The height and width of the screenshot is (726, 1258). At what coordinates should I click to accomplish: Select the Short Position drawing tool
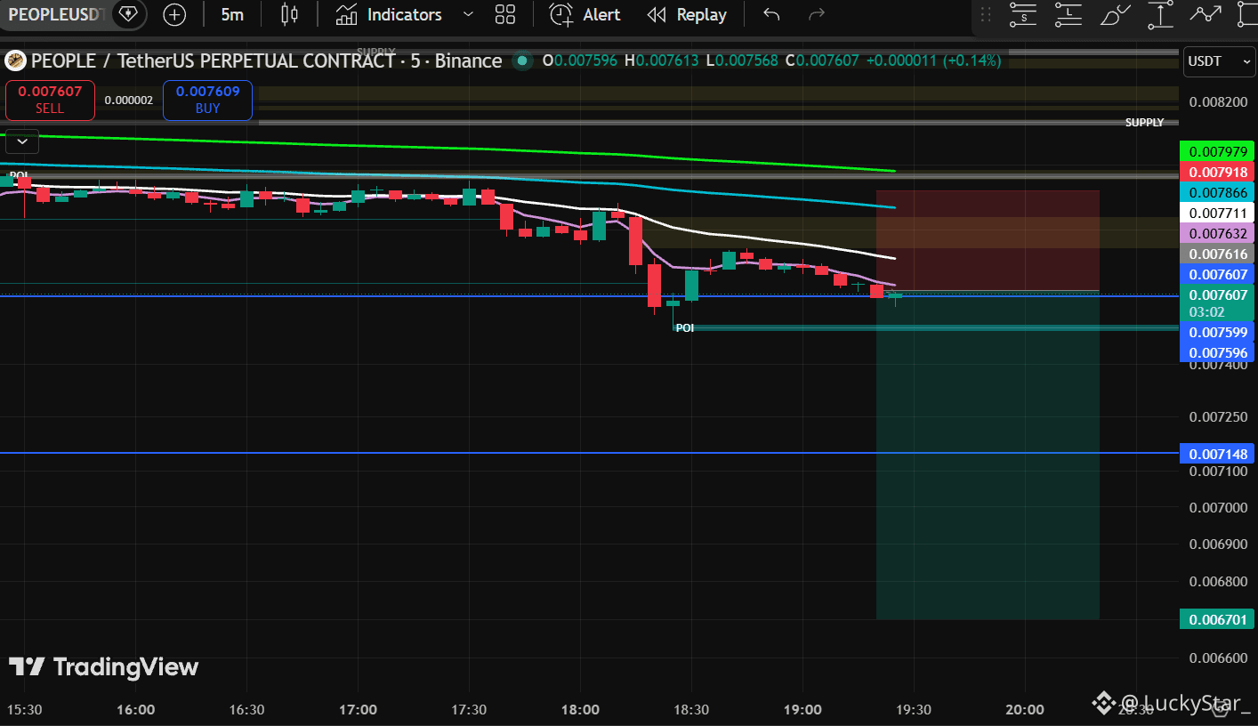(x=1023, y=14)
